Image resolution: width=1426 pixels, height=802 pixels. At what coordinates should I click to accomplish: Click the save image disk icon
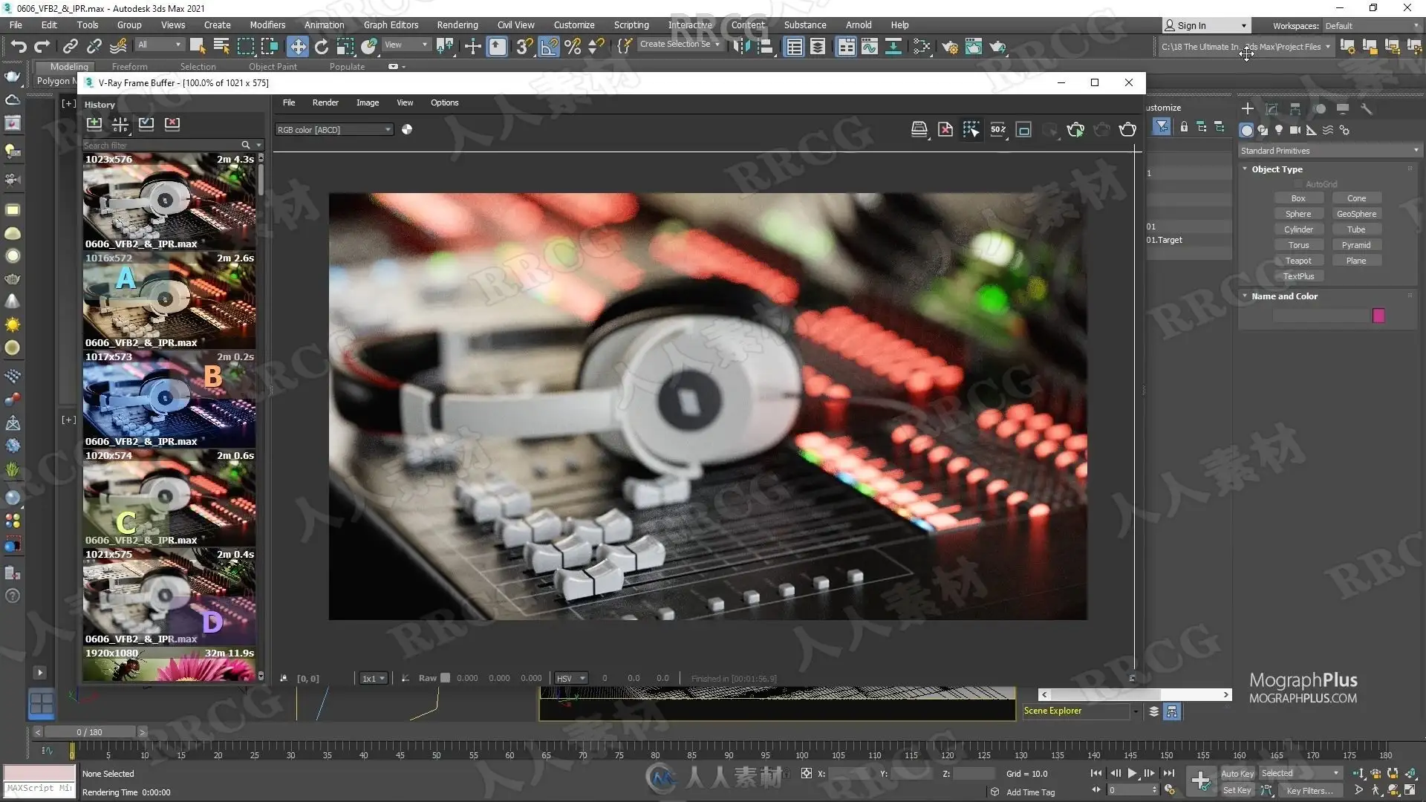tap(919, 130)
